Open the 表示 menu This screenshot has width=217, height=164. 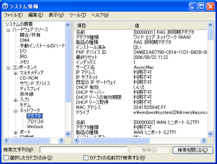click(56, 15)
